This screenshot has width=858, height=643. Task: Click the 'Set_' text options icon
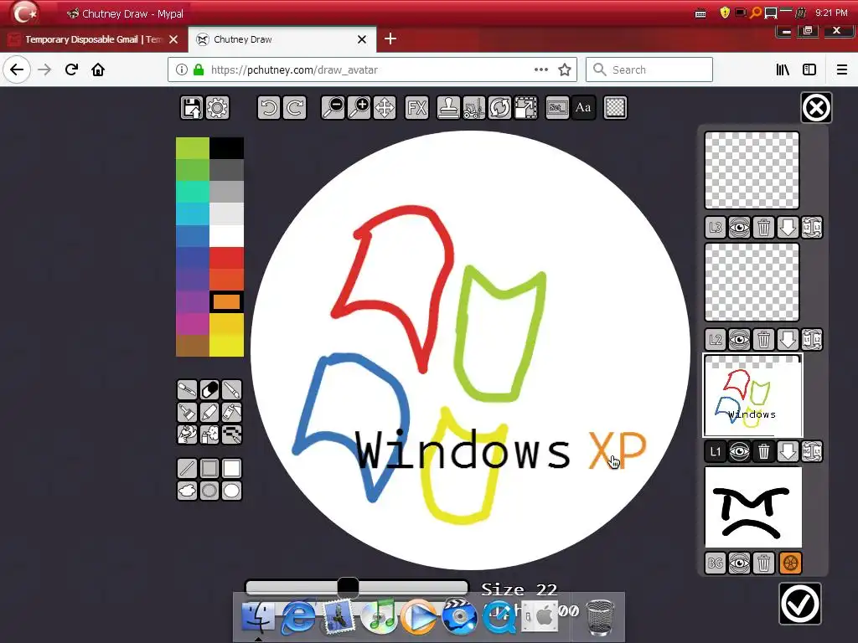(557, 108)
